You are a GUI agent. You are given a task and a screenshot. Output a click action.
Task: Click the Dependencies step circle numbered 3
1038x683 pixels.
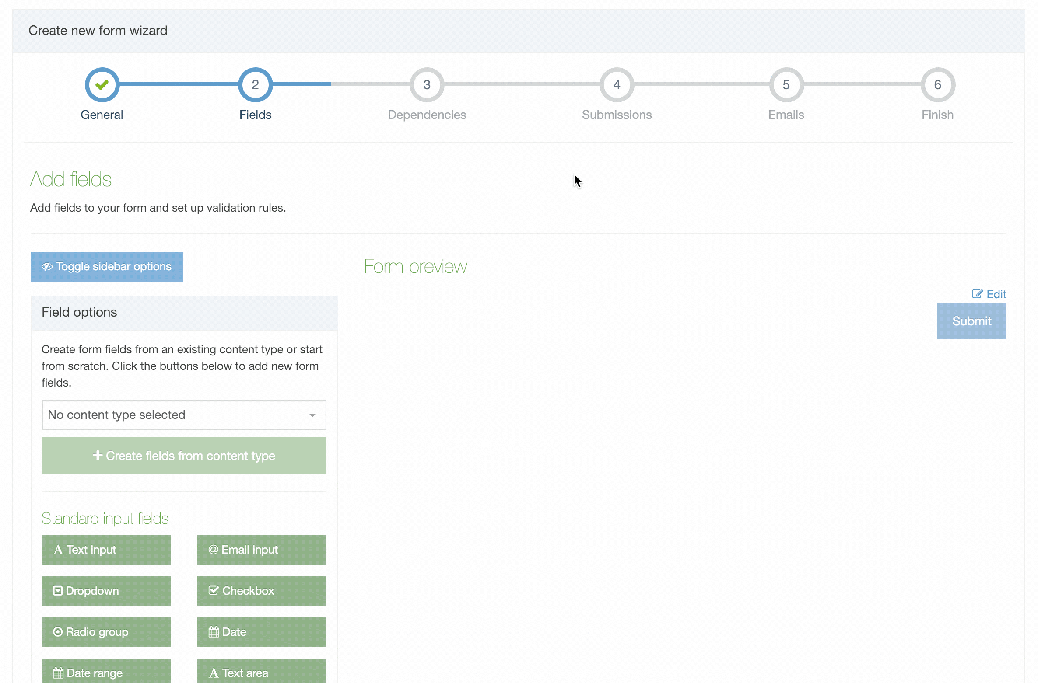(x=427, y=84)
